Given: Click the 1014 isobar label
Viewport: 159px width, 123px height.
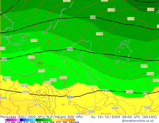Looking at the screenshot, I should click(x=37, y=105).
